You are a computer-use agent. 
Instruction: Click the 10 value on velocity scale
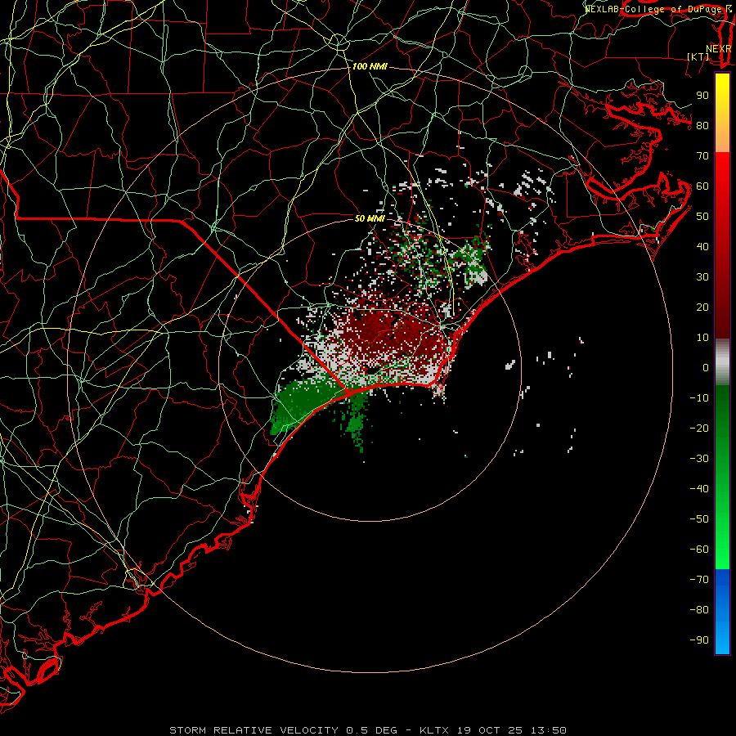(x=702, y=338)
